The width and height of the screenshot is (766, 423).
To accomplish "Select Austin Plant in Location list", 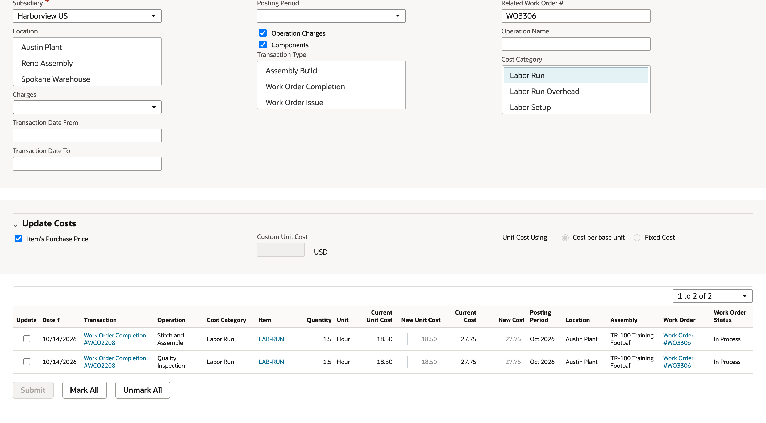I will pyautogui.click(x=87, y=47).
